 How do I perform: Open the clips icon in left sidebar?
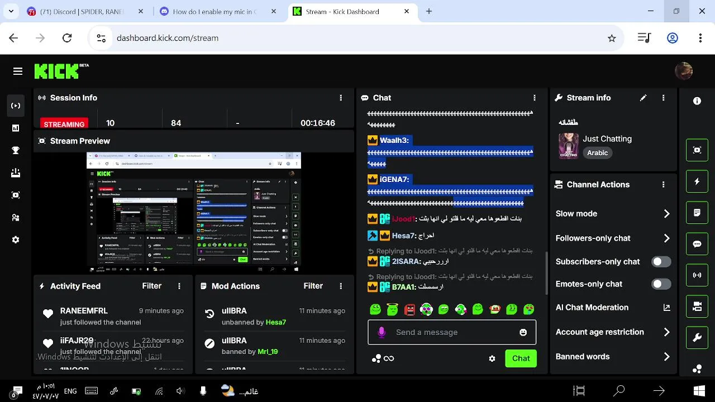(x=16, y=195)
